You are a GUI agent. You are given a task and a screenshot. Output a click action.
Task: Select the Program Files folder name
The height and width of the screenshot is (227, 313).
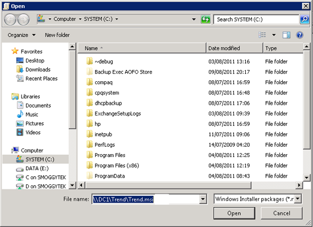pyautogui.click(x=110, y=155)
